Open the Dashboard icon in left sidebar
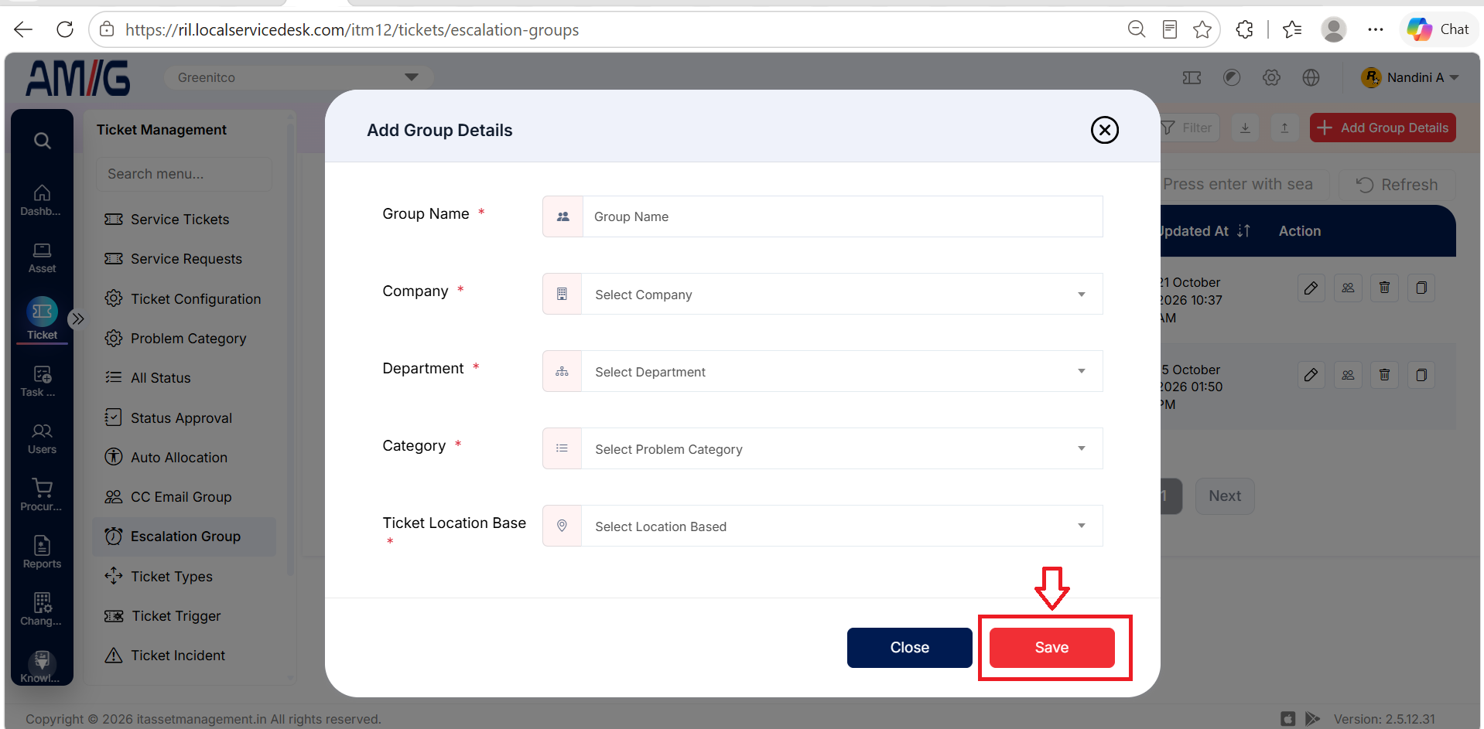 point(42,199)
